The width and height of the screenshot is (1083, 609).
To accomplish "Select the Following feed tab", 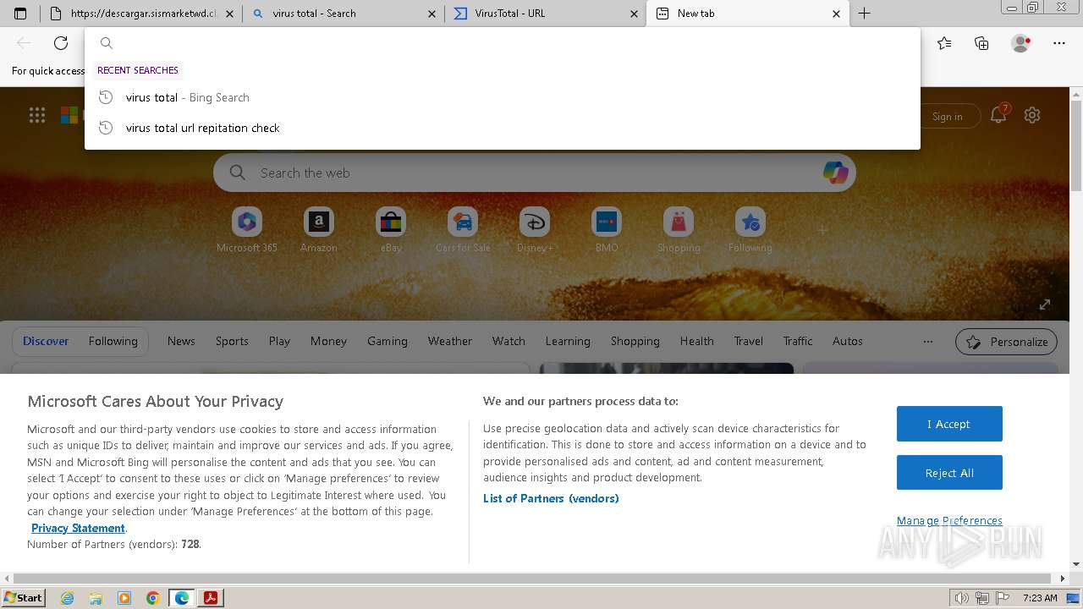I will tap(113, 341).
